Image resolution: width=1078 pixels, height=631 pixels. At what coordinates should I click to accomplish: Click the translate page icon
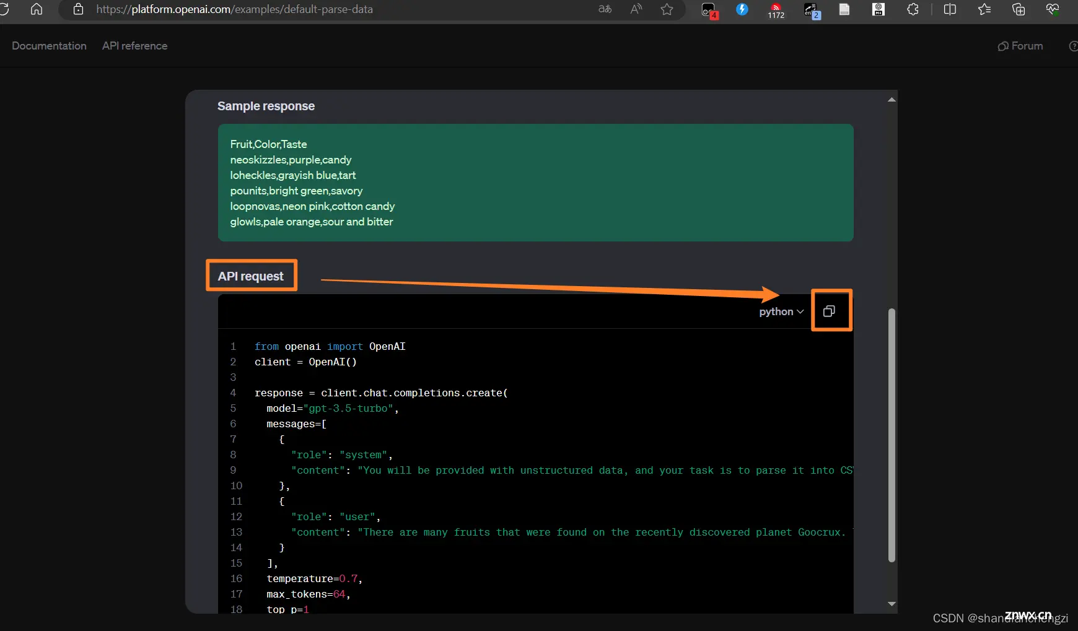click(x=605, y=9)
